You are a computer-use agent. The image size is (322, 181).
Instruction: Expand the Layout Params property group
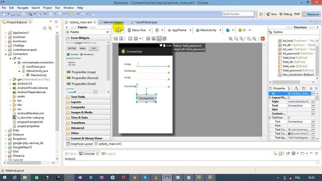point(270,98)
